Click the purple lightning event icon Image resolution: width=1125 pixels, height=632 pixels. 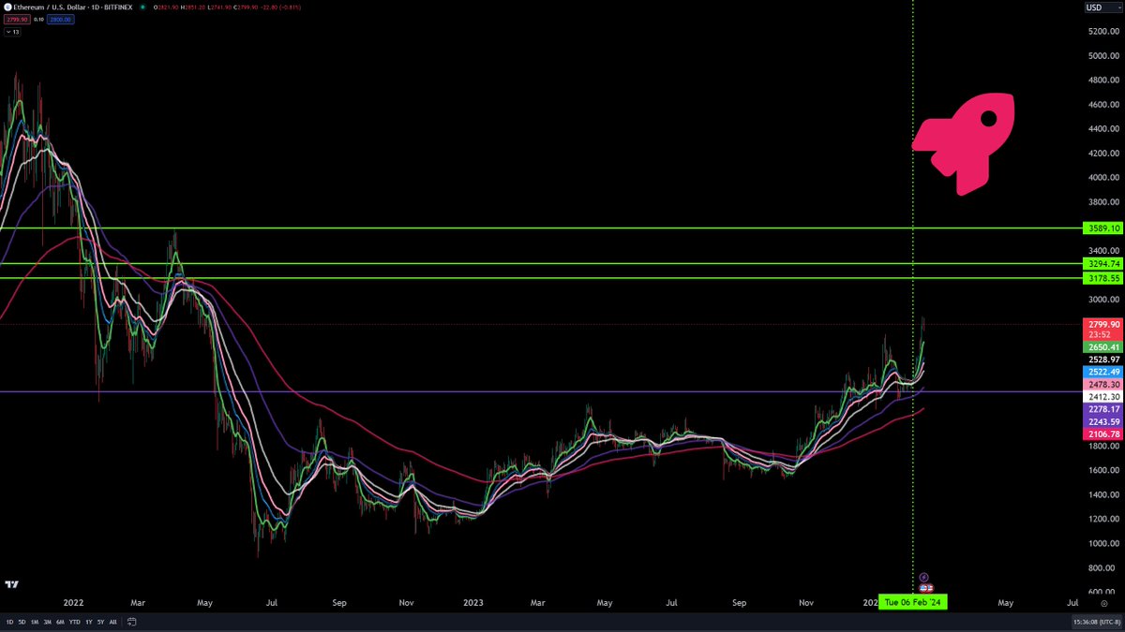pyautogui.click(x=923, y=578)
